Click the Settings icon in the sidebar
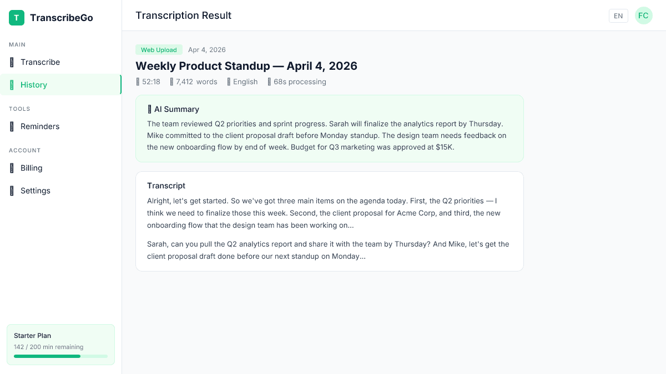This screenshot has width=666, height=374. pos(12,191)
